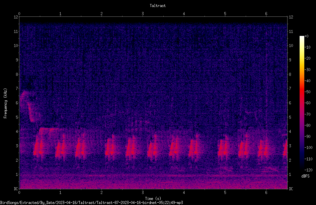Select the 12 kHz label on left axis
Viewport: 316px width, 205px height.
16,17
